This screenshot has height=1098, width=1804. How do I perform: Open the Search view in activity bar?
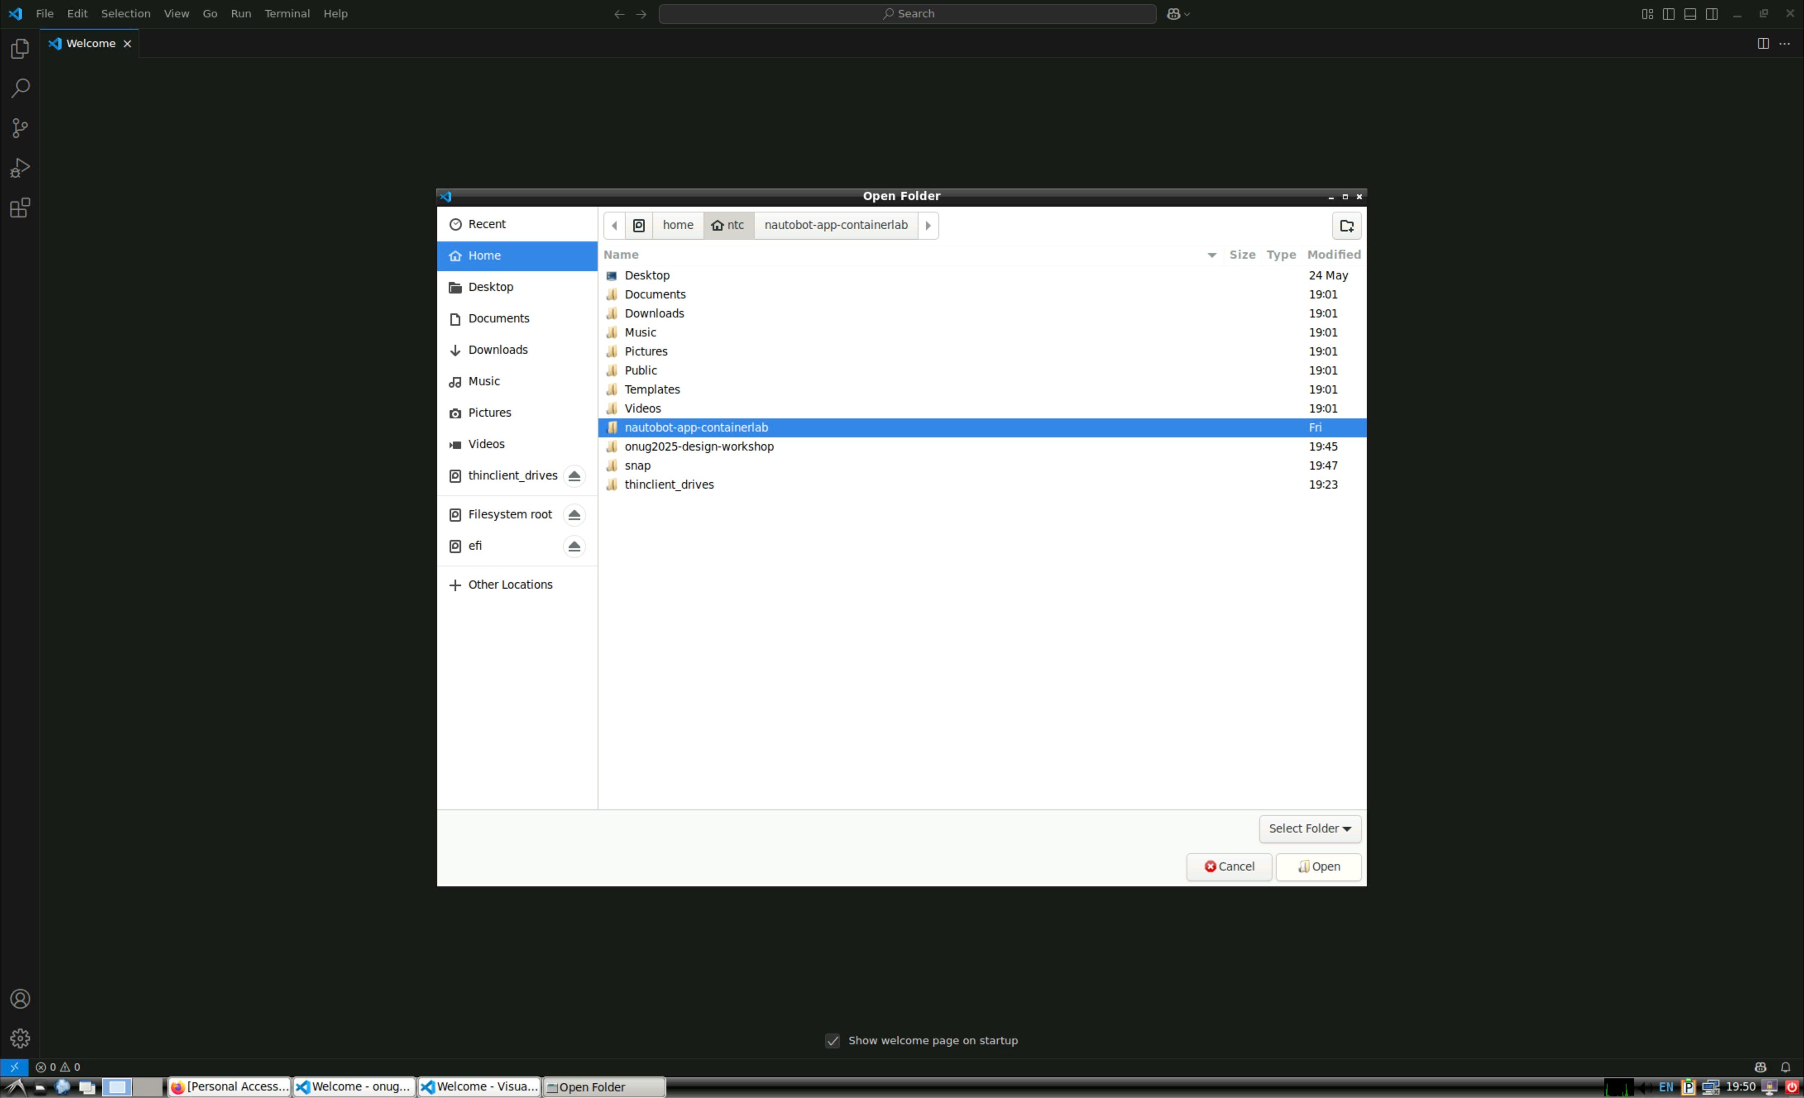[x=20, y=88]
